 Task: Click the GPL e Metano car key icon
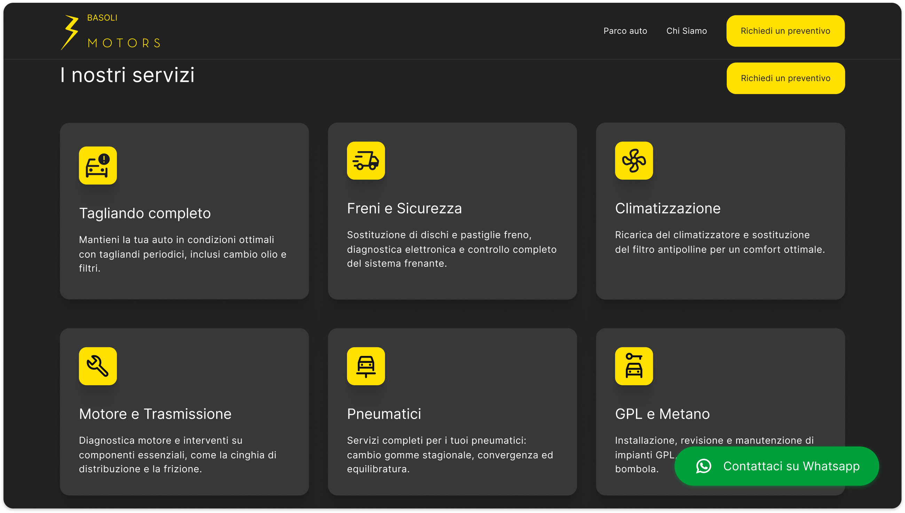(634, 366)
